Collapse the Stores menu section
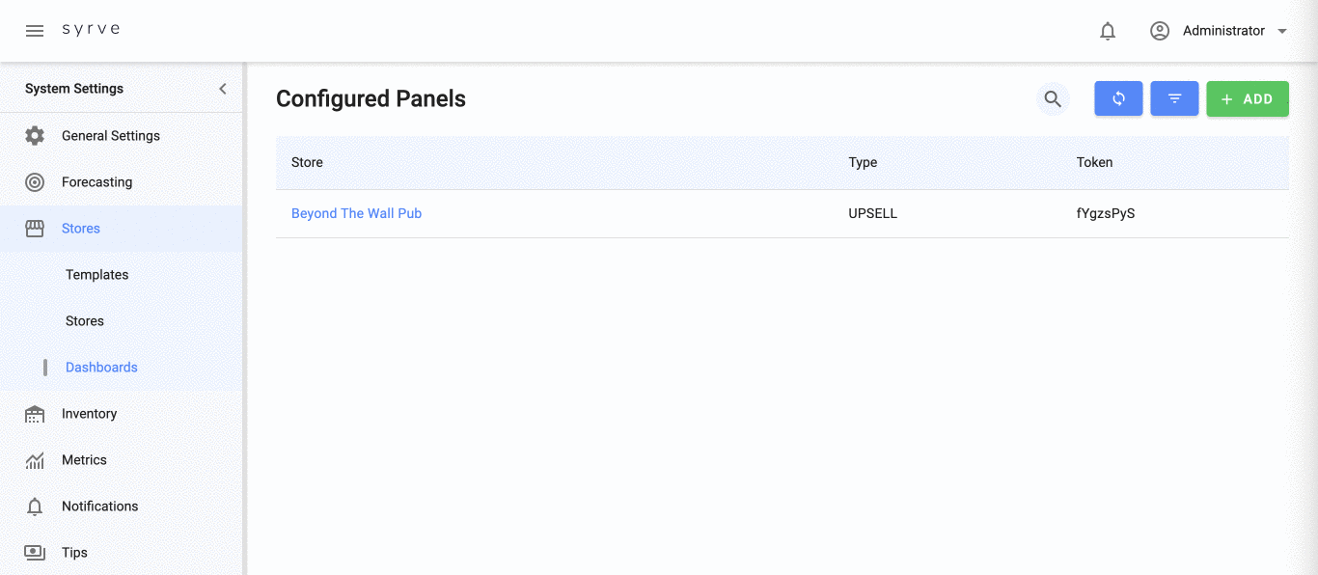1318x575 pixels. click(81, 229)
